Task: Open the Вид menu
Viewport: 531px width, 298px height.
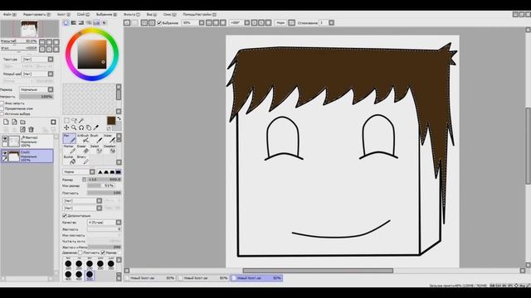Action: [151, 15]
